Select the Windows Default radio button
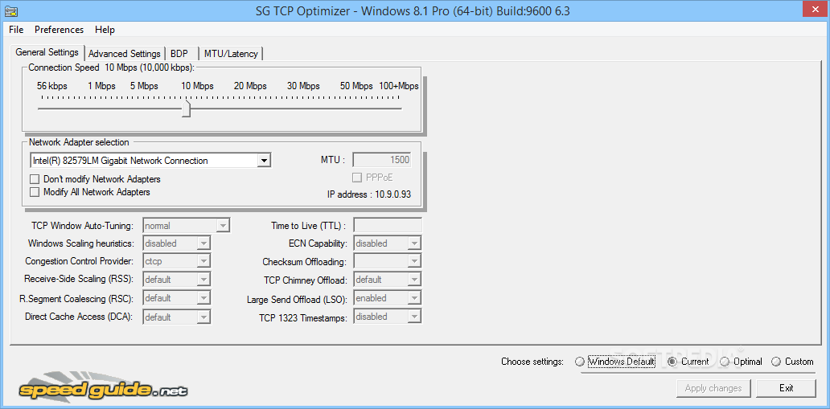The width and height of the screenshot is (830, 409). [580, 362]
